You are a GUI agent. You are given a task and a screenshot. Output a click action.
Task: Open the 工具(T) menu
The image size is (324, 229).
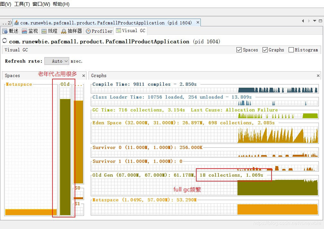[x=22, y=4]
